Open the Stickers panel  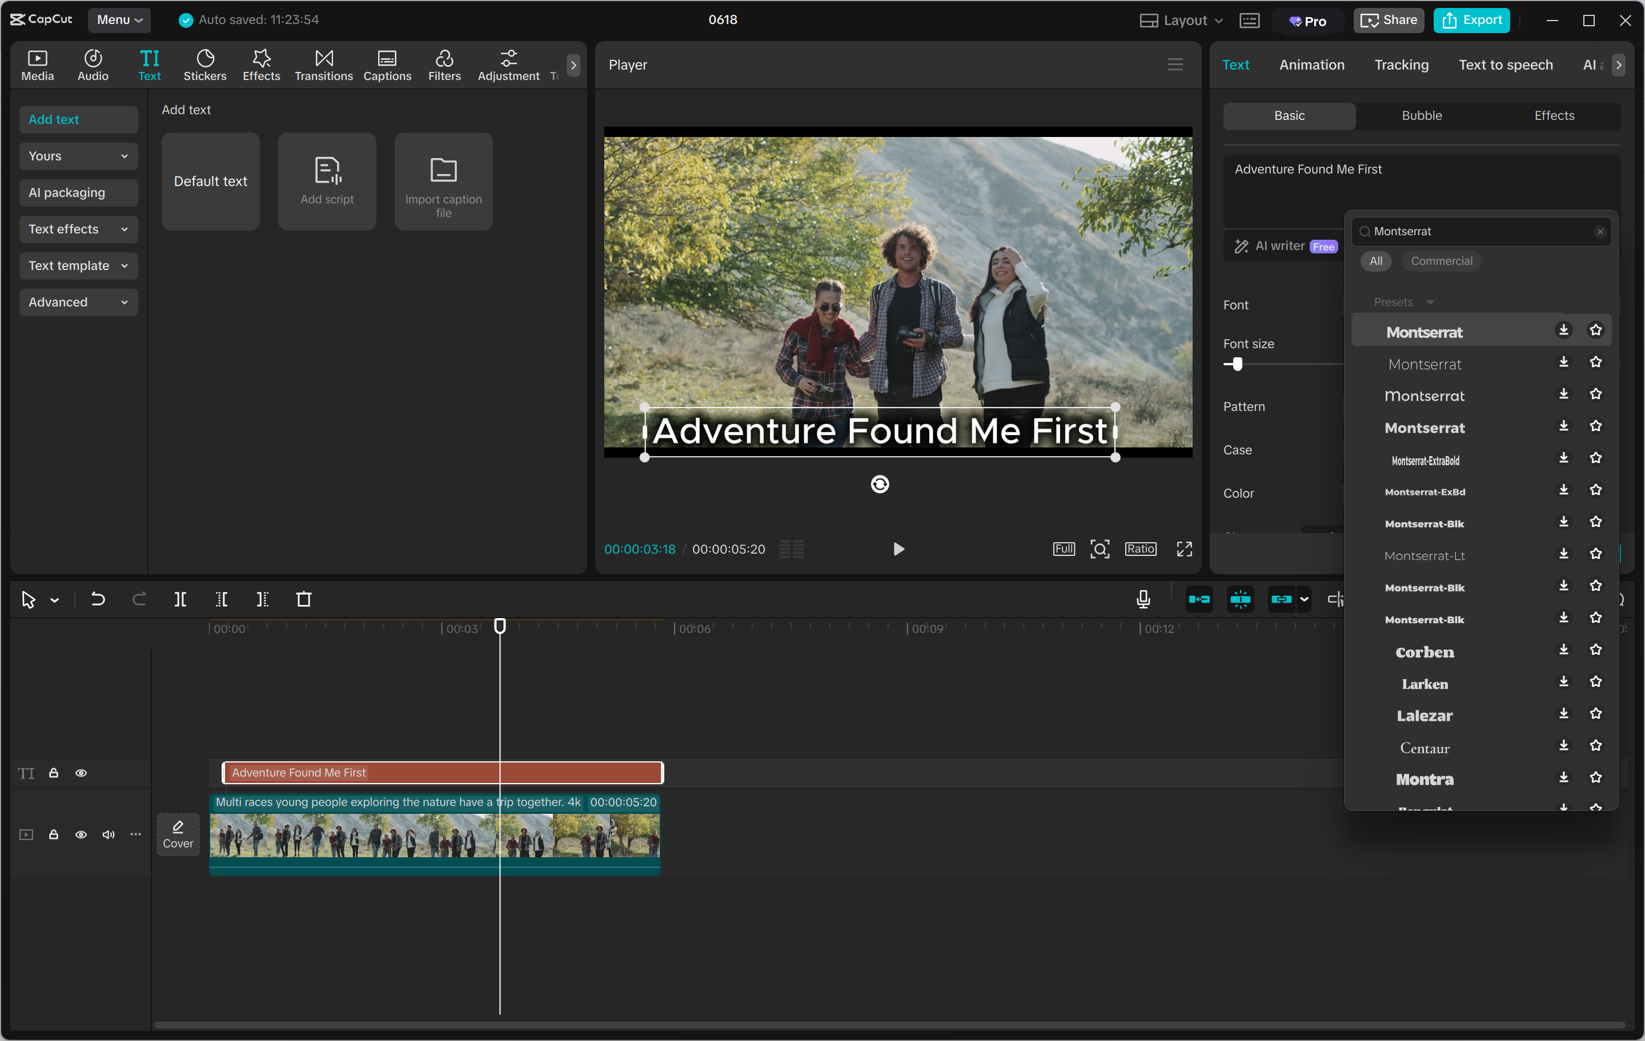pyautogui.click(x=204, y=66)
